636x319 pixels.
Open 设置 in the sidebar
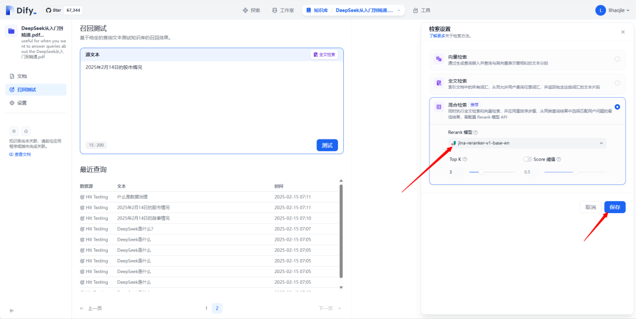pyautogui.click(x=36, y=103)
